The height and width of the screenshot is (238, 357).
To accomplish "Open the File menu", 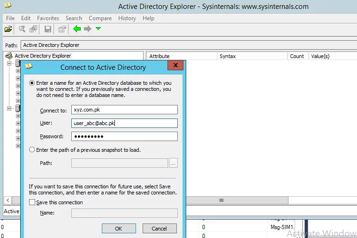I will coord(10,18).
